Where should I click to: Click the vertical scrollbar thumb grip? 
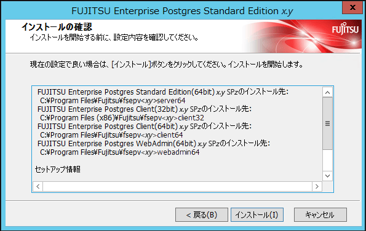pos(327,123)
